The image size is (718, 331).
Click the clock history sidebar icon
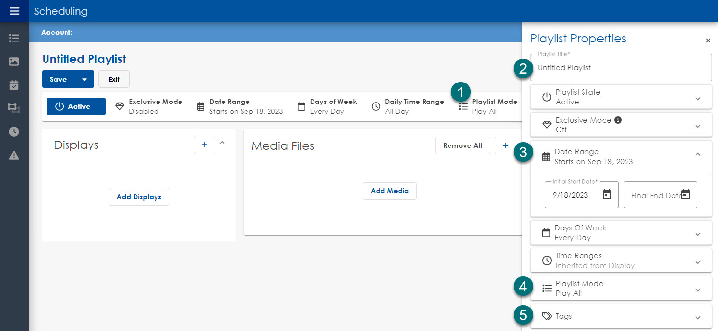pyautogui.click(x=14, y=132)
